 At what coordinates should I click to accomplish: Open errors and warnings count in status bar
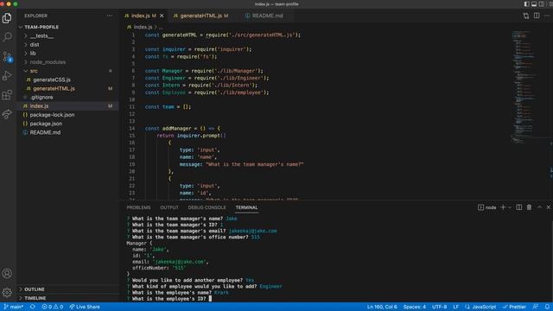point(52,307)
